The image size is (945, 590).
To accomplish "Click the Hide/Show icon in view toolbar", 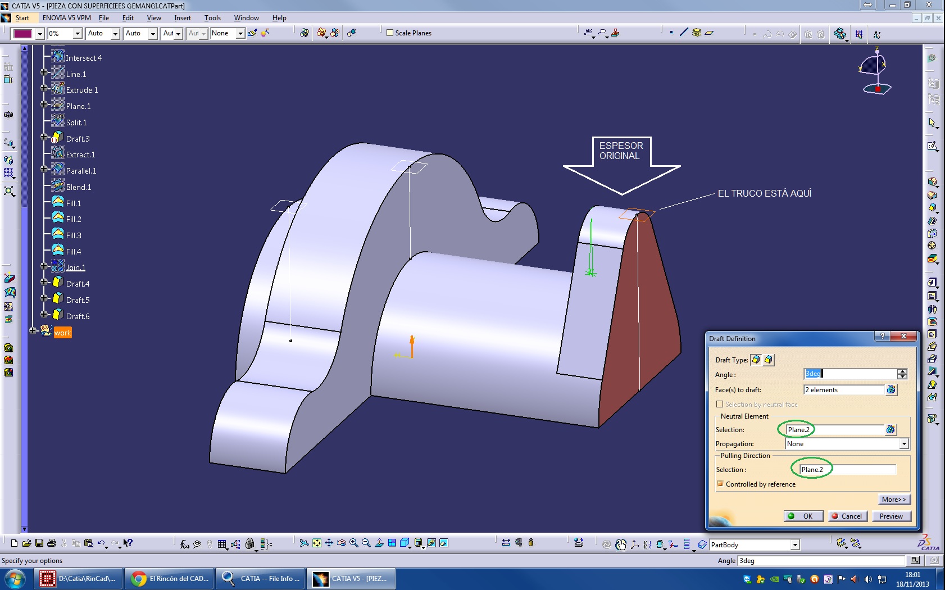I will click(x=431, y=543).
